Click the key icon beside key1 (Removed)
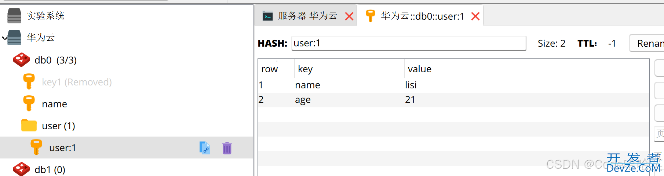 (x=29, y=82)
